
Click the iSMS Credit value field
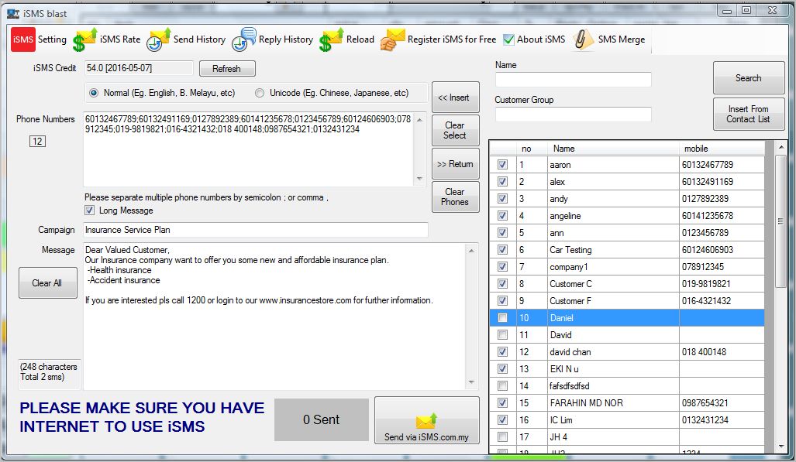tap(139, 68)
